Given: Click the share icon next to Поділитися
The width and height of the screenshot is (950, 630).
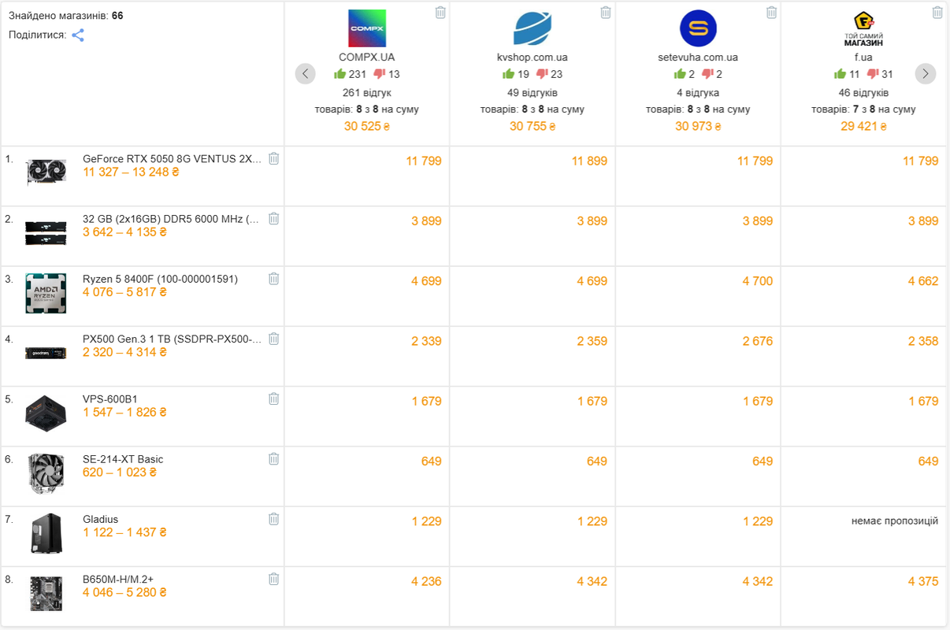Looking at the screenshot, I should click(x=78, y=35).
